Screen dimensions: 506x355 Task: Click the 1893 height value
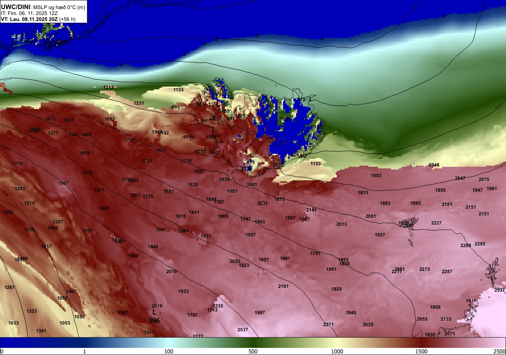[x=376, y=176]
